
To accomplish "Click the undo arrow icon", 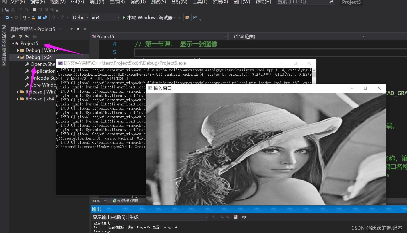I will coord(53,17).
